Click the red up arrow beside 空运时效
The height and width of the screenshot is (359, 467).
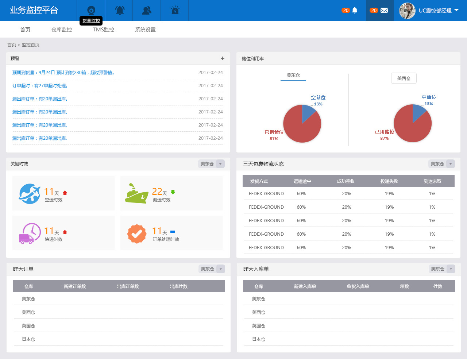pyautogui.click(x=65, y=193)
